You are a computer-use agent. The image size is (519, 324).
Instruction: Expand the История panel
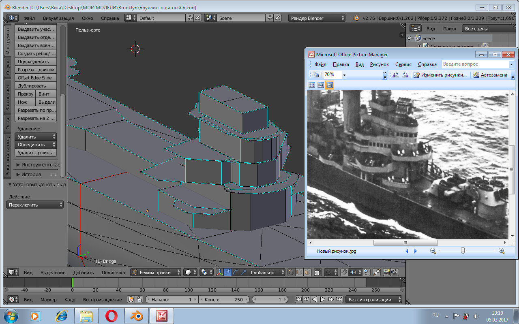(31, 175)
